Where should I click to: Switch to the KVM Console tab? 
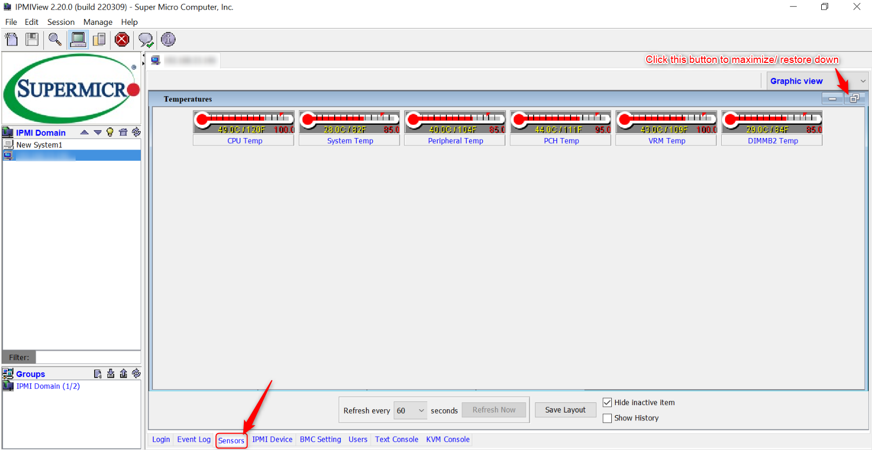coord(448,439)
